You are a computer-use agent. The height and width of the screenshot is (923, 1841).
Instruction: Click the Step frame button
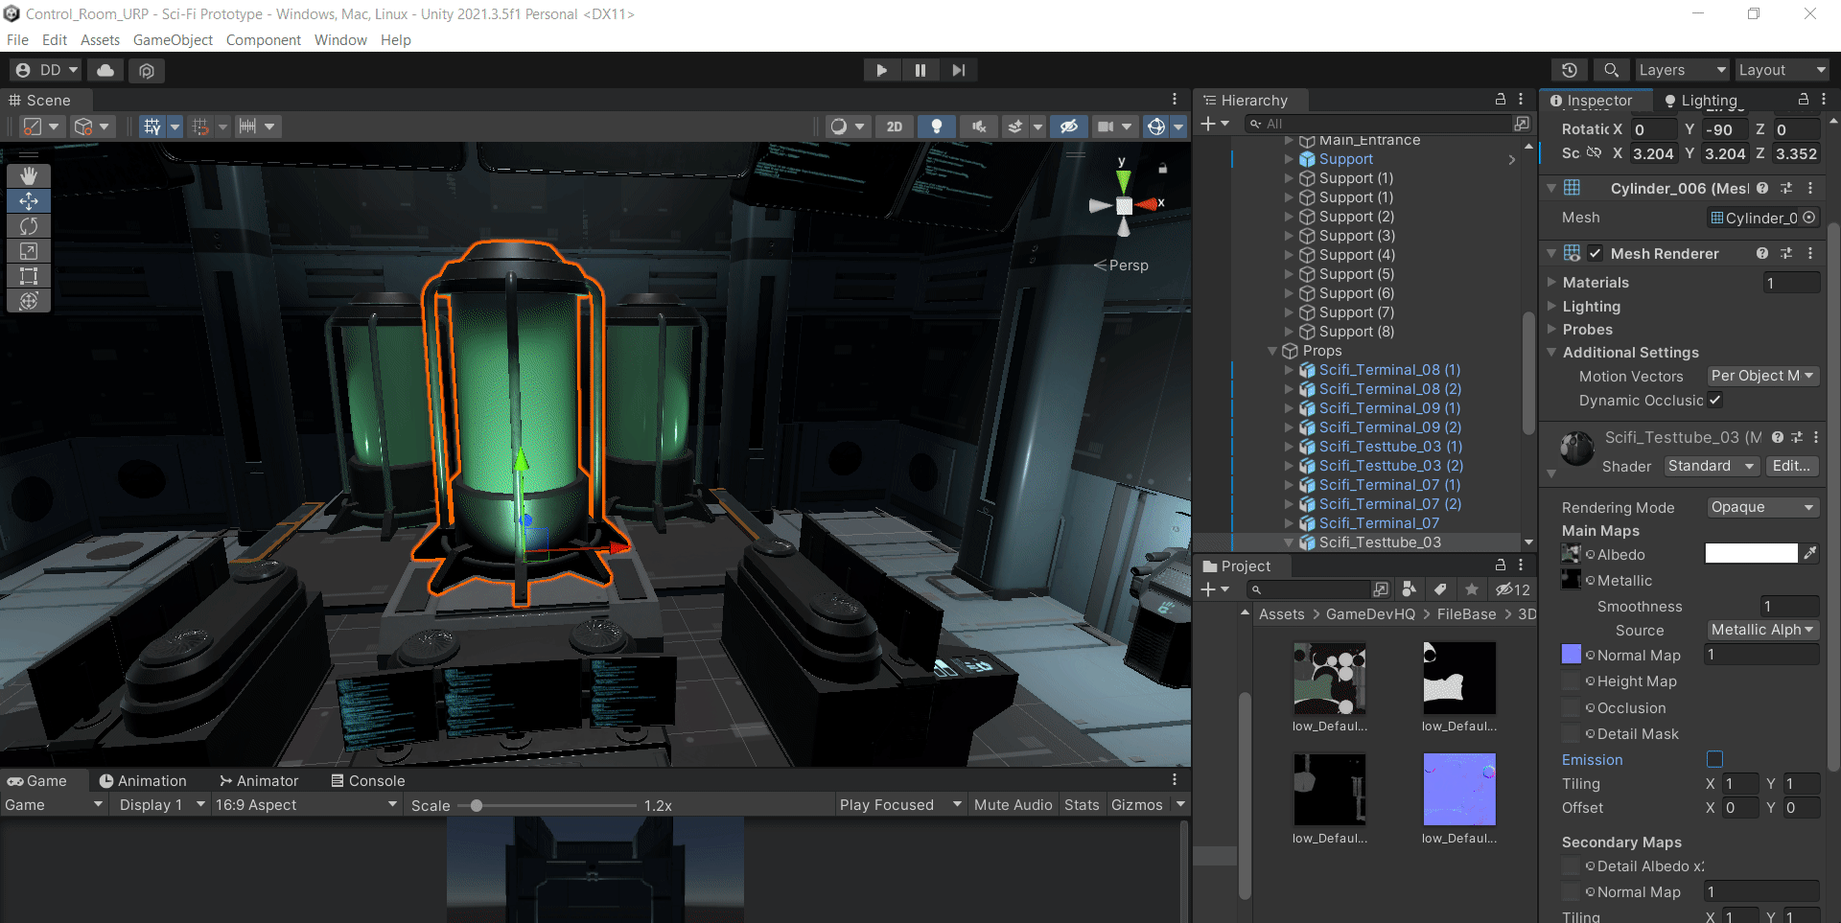pyautogui.click(x=958, y=70)
